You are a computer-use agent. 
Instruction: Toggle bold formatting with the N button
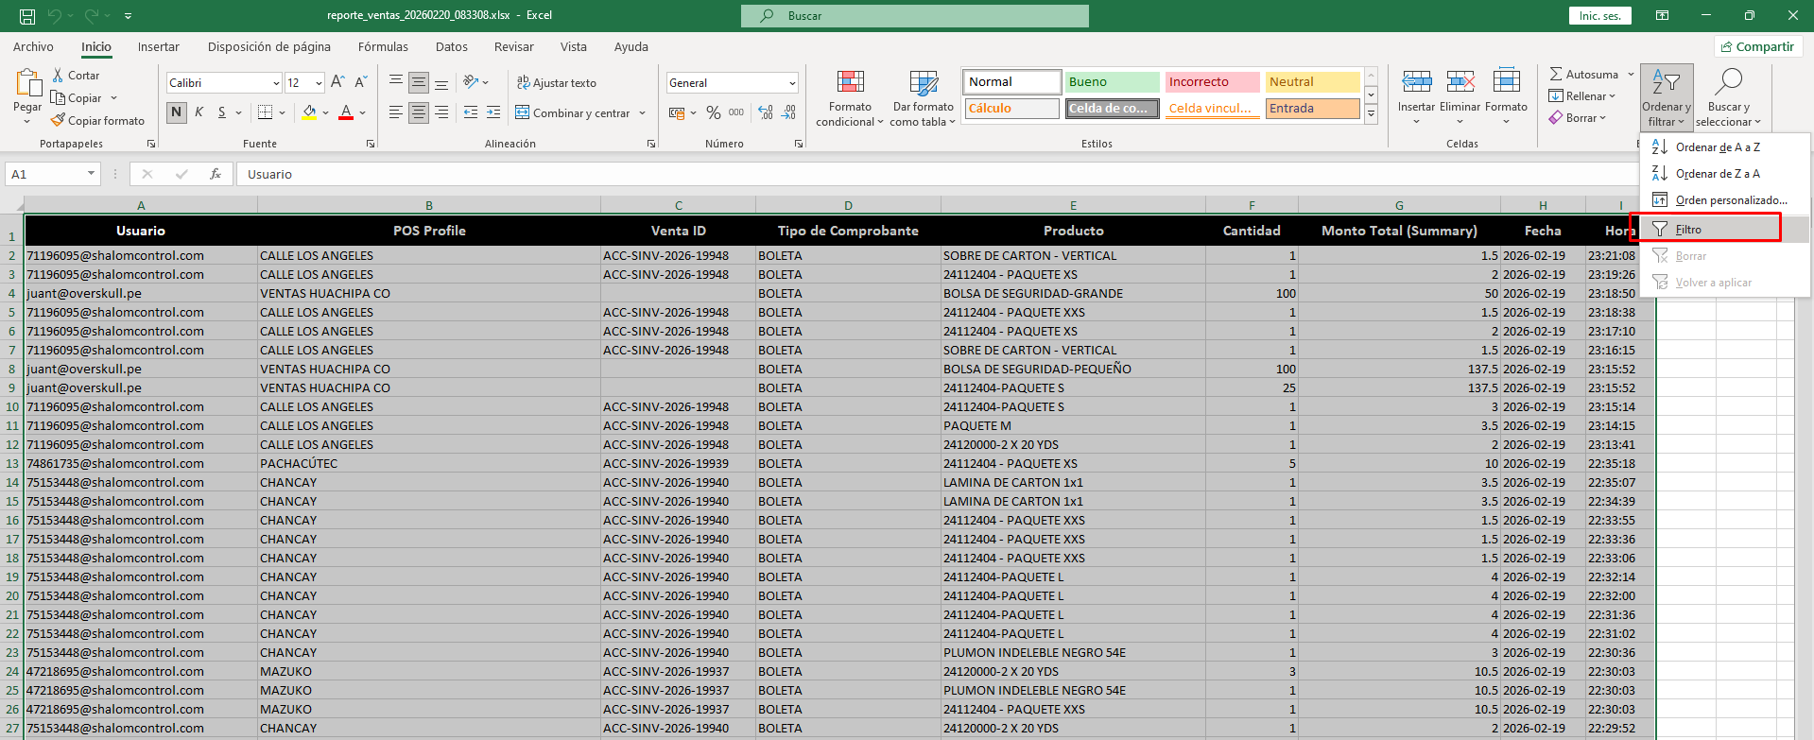[177, 112]
